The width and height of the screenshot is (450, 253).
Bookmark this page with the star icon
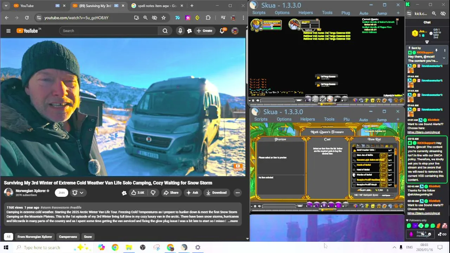163,18
